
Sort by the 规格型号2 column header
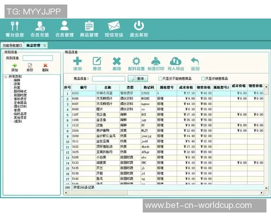pos(221,87)
